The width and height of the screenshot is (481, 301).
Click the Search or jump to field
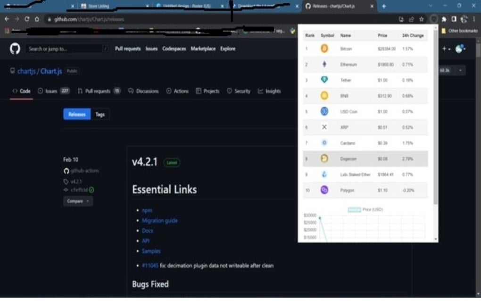pos(67,49)
